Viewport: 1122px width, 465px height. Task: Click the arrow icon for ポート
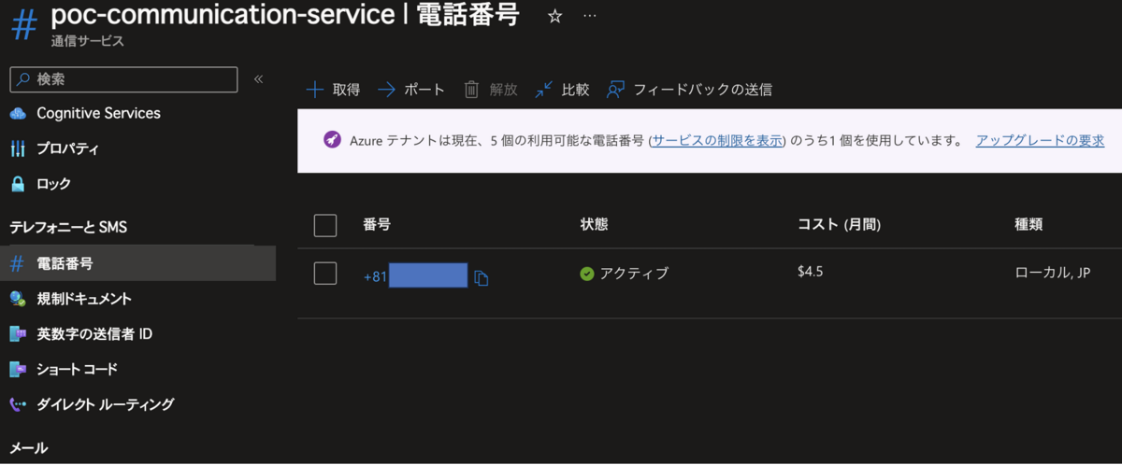click(386, 90)
